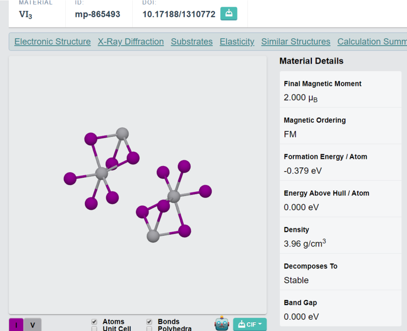This screenshot has width=407, height=331.
Task: Open the X-Ray Diffraction link
Action: click(131, 42)
